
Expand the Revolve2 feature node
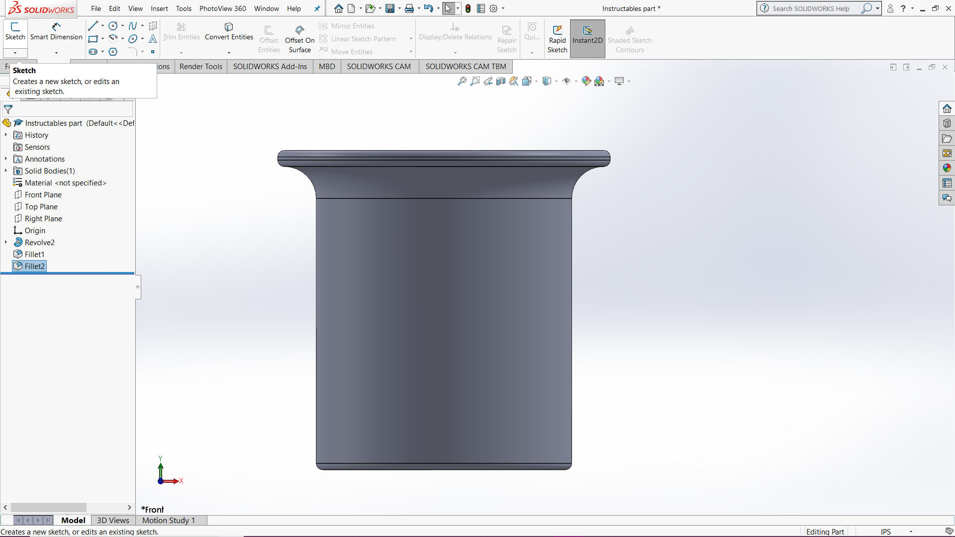click(6, 242)
